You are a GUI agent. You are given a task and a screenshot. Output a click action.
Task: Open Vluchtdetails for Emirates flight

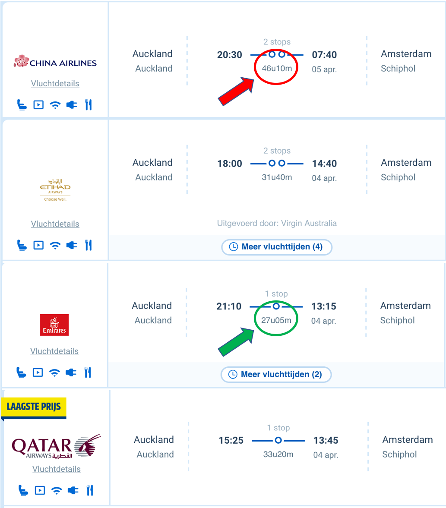click(54, 351)
